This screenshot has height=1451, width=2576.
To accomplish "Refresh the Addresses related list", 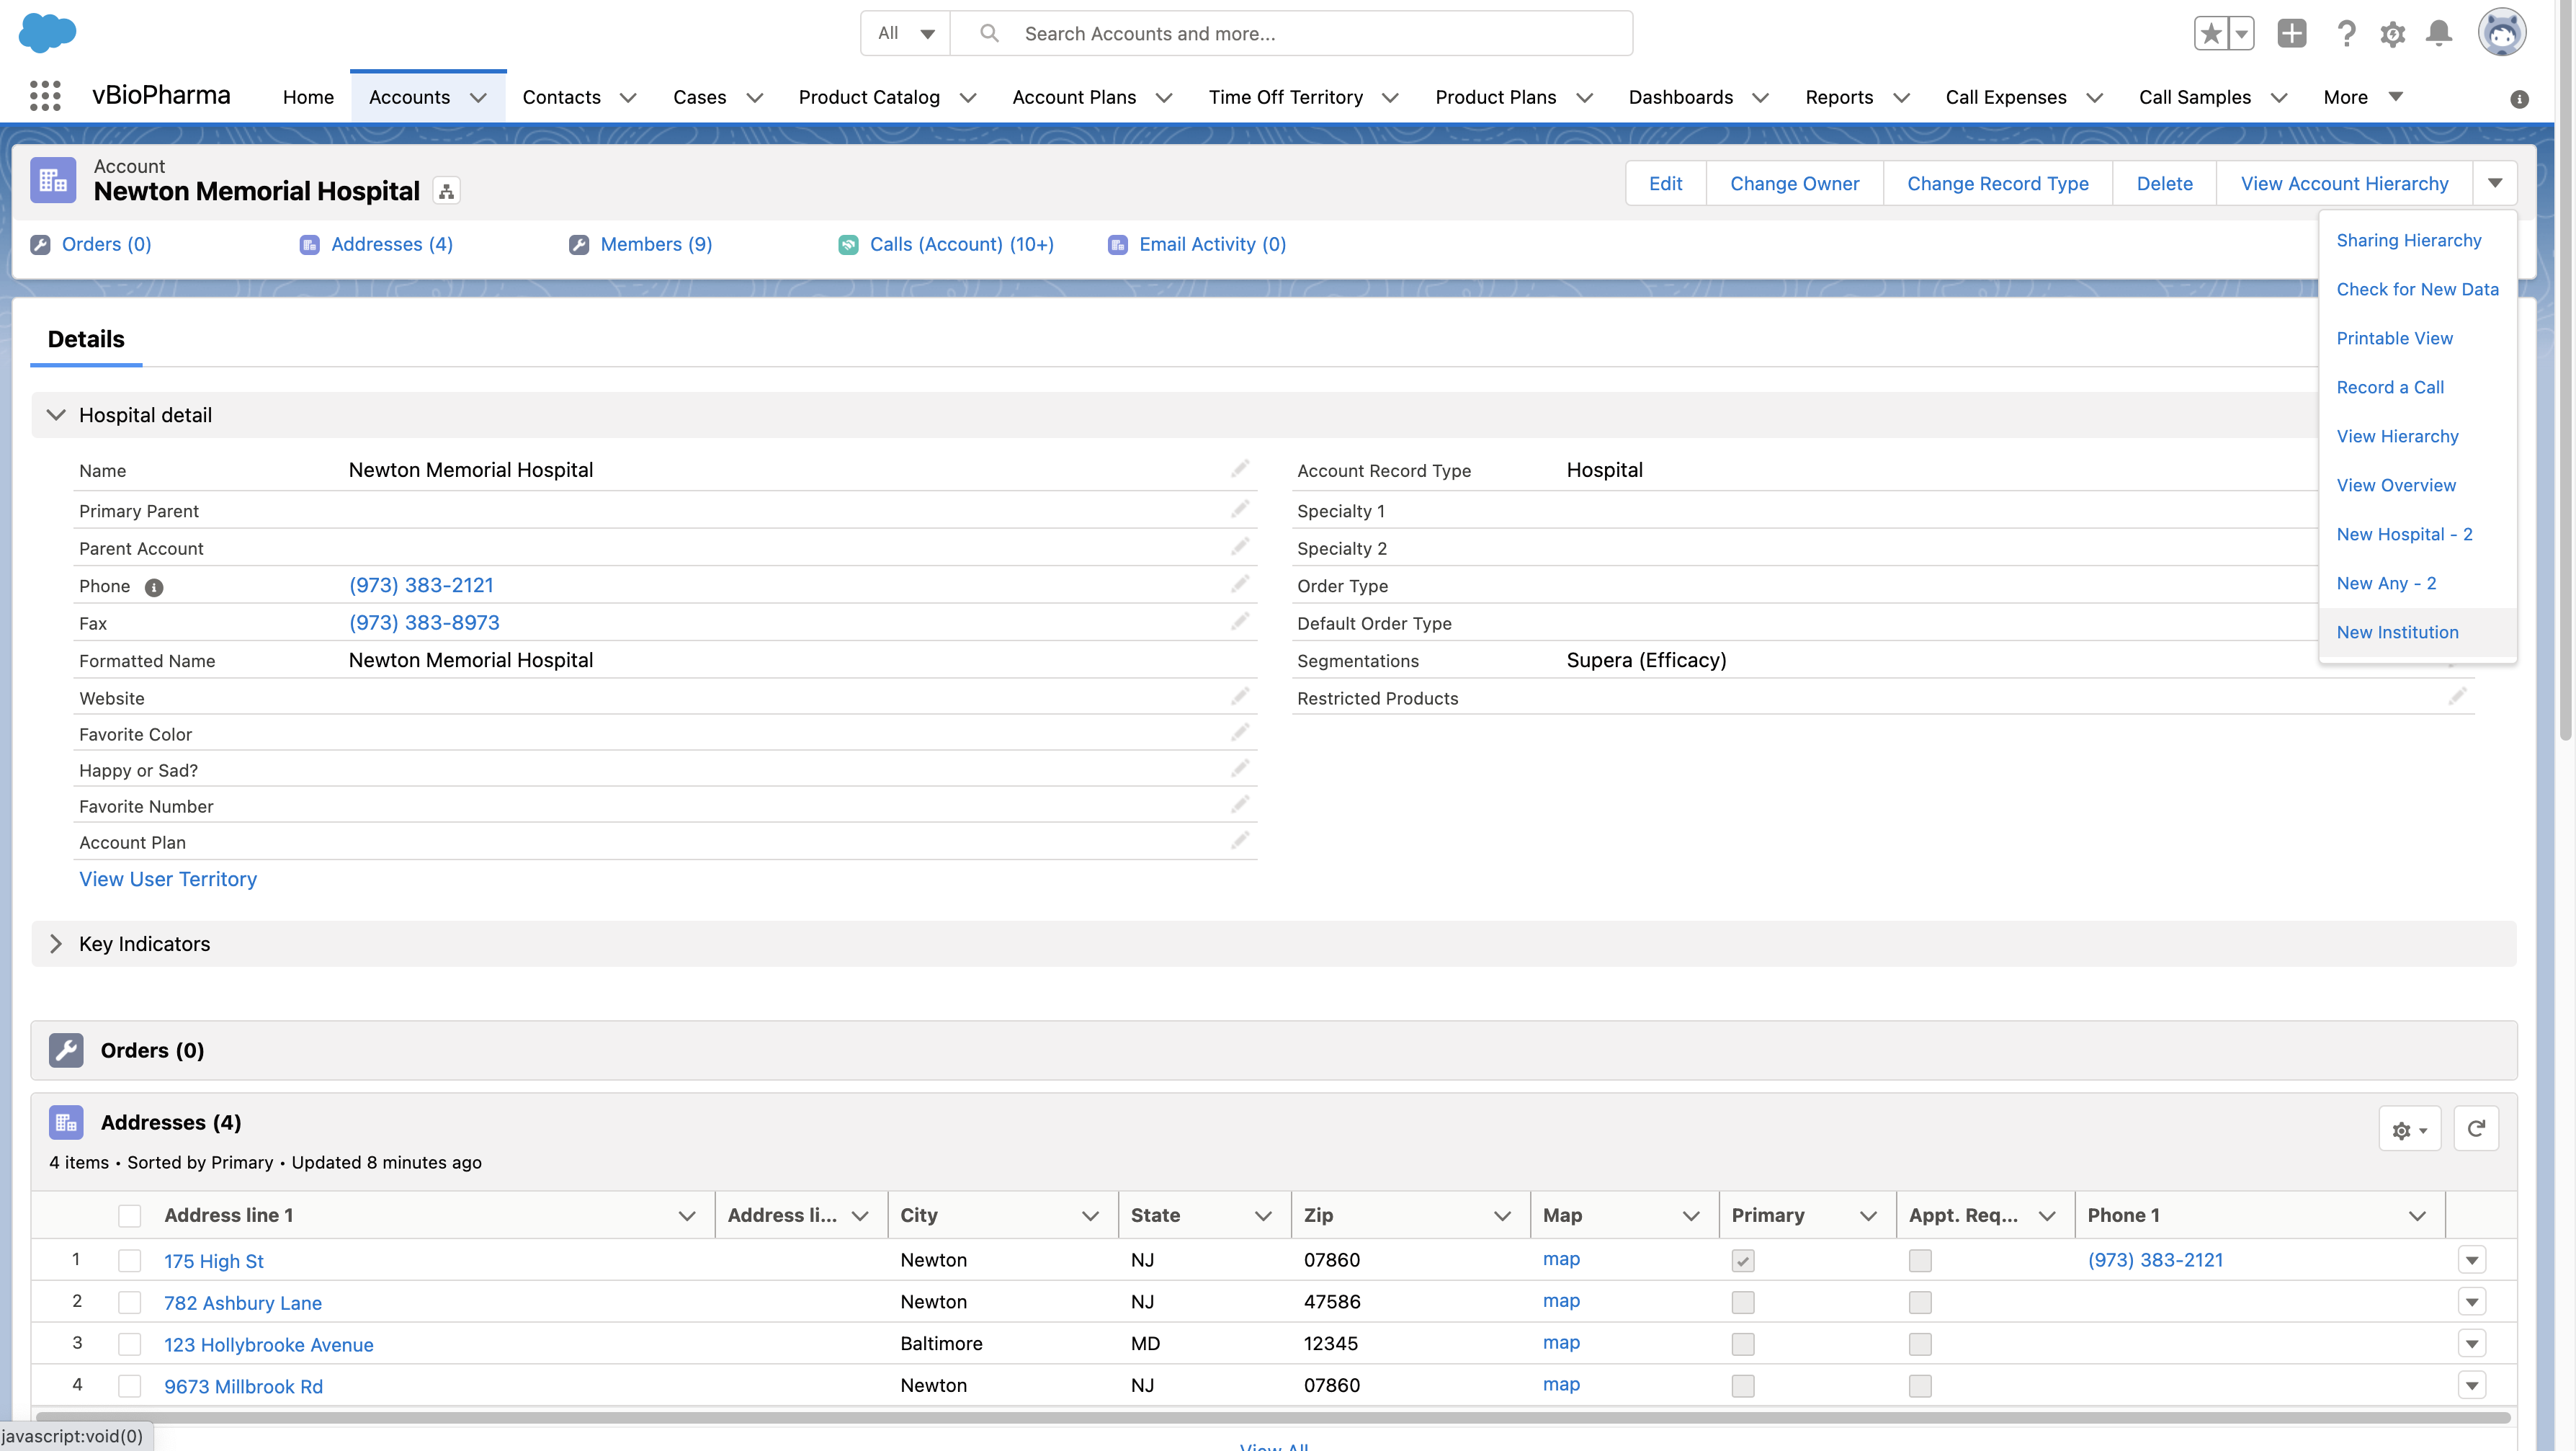I will 2476,1129.
